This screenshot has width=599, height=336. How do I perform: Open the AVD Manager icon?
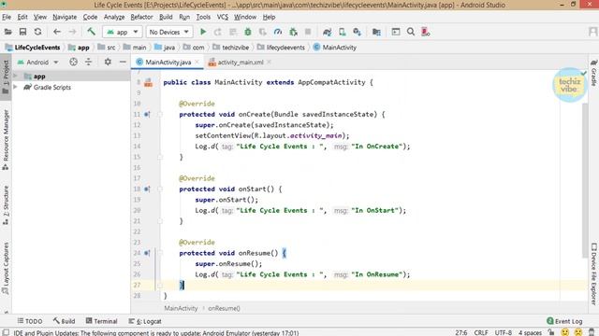(x=342, y=32)
